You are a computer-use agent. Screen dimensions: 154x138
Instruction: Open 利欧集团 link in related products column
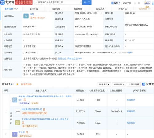[x=131, y=111]
